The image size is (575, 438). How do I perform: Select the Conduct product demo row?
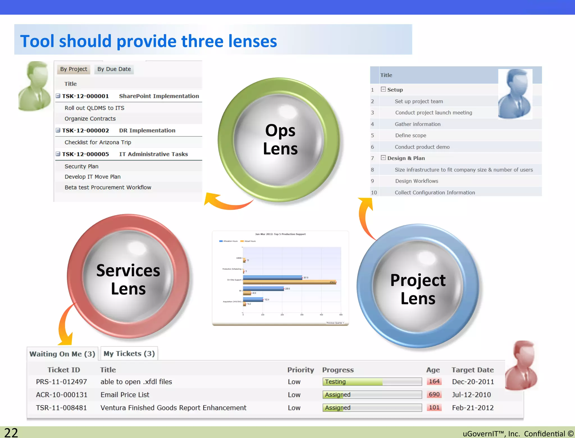(456, 147)
